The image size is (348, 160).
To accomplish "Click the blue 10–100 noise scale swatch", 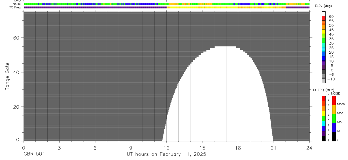I will [x=334, y=128].
